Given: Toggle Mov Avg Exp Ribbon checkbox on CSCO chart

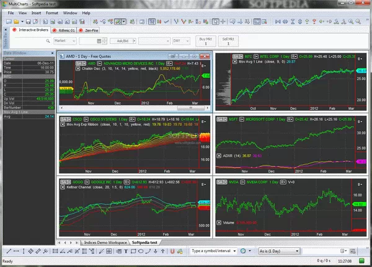Looking at the screenshot, I should [63, 125].
